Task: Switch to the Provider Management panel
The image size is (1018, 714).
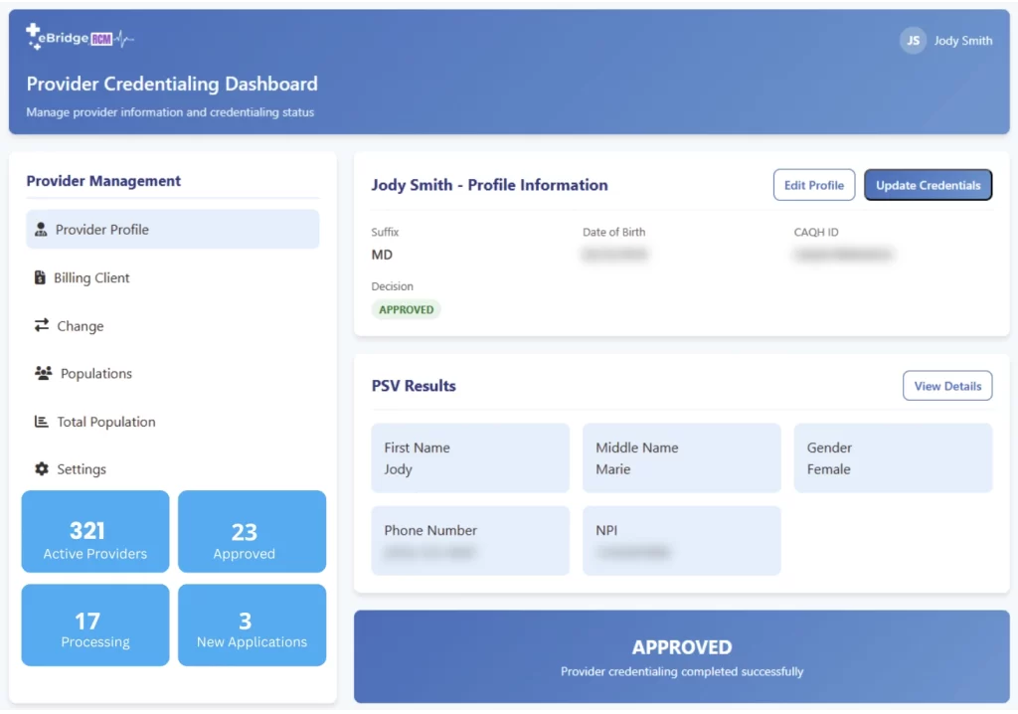Action: [x=102, y=181]
